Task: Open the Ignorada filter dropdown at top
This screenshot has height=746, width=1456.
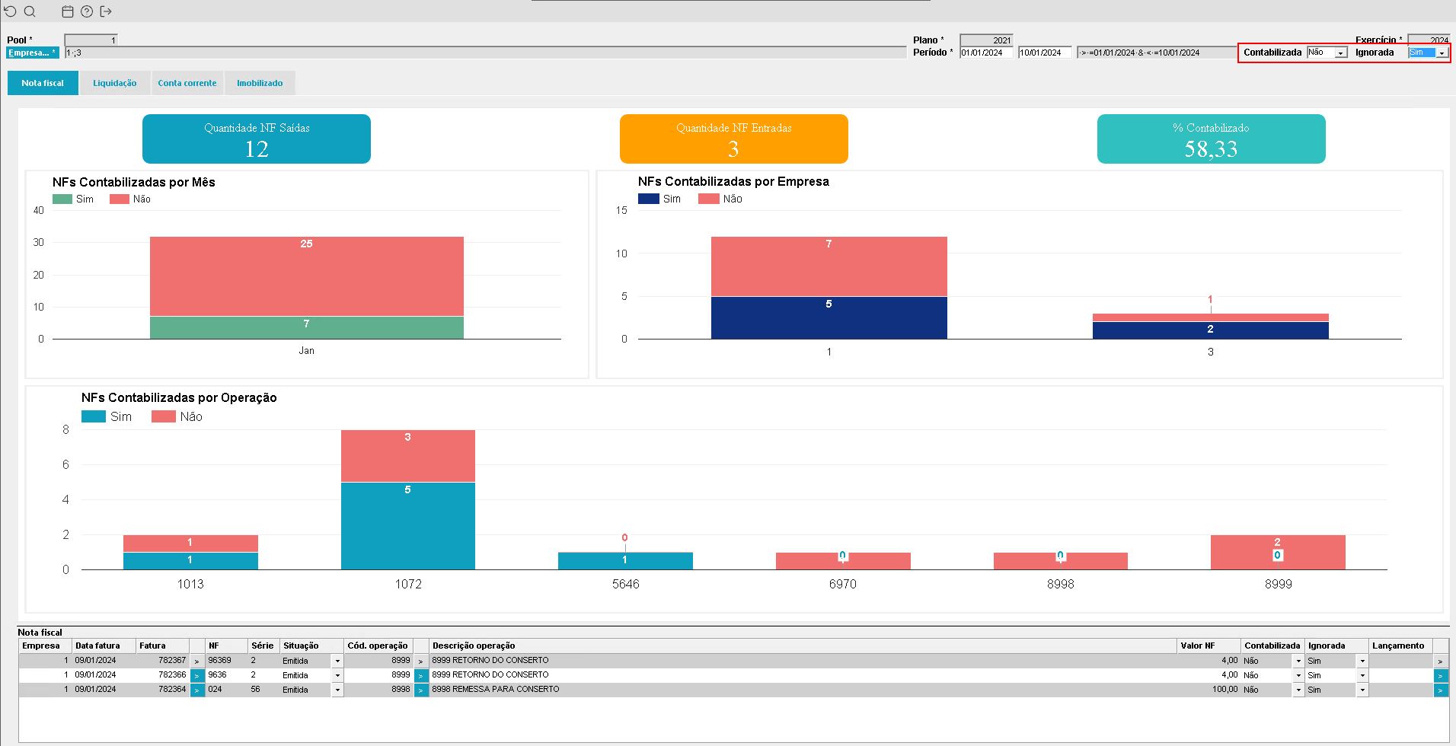Action: tap(1442, 53)
